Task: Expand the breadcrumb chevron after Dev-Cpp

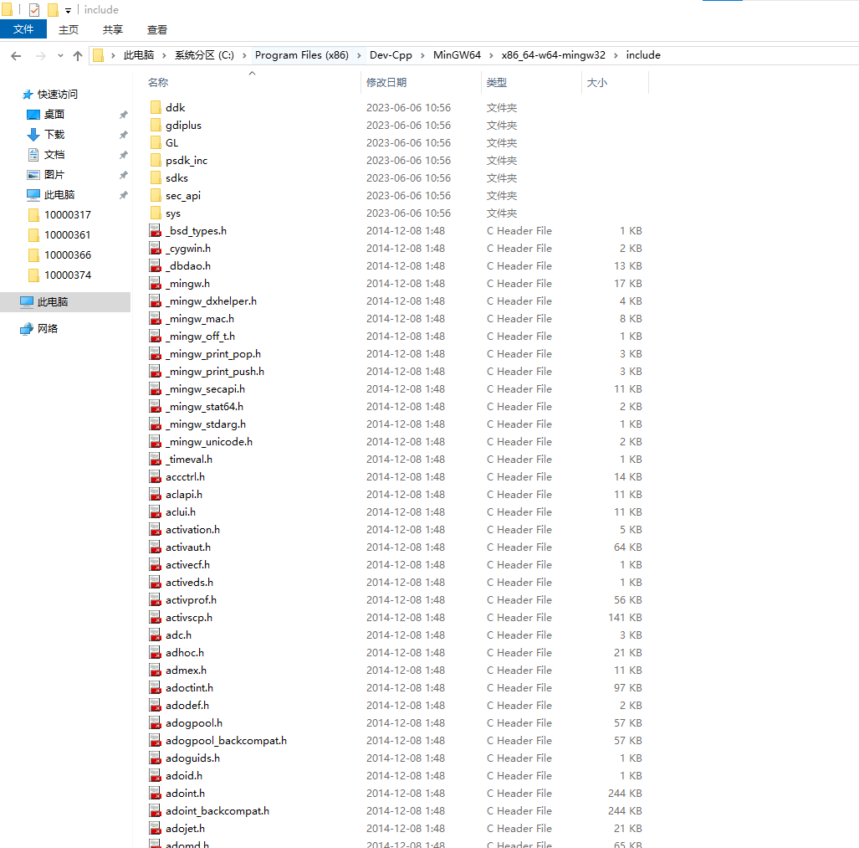Action: [422, 55]
